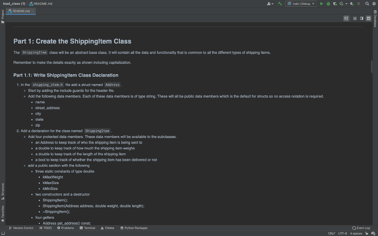This screenshot has width=378, height=236.
Task: Click heading Part 1: Create the ShippingItem Class
Action: [x=72, y=41]
